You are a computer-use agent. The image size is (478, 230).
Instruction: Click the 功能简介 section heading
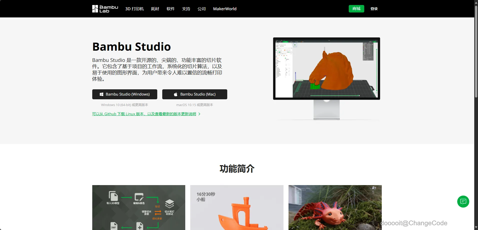pyautogui.click(x=237, y=169)
